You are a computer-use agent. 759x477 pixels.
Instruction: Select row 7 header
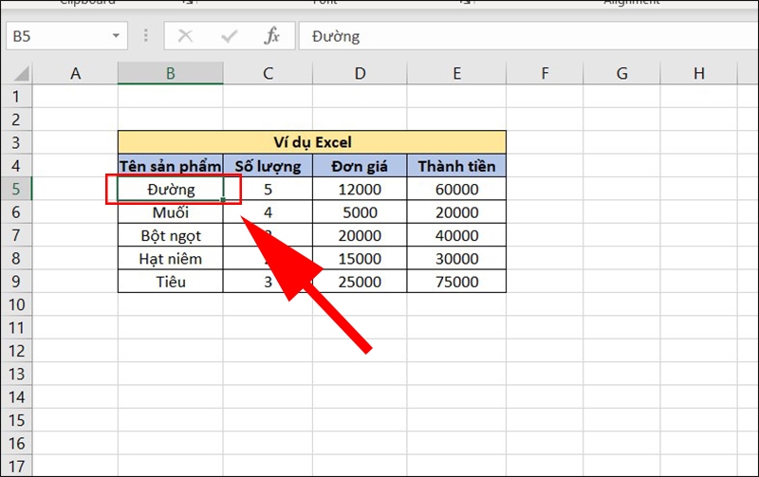point(16,235)
